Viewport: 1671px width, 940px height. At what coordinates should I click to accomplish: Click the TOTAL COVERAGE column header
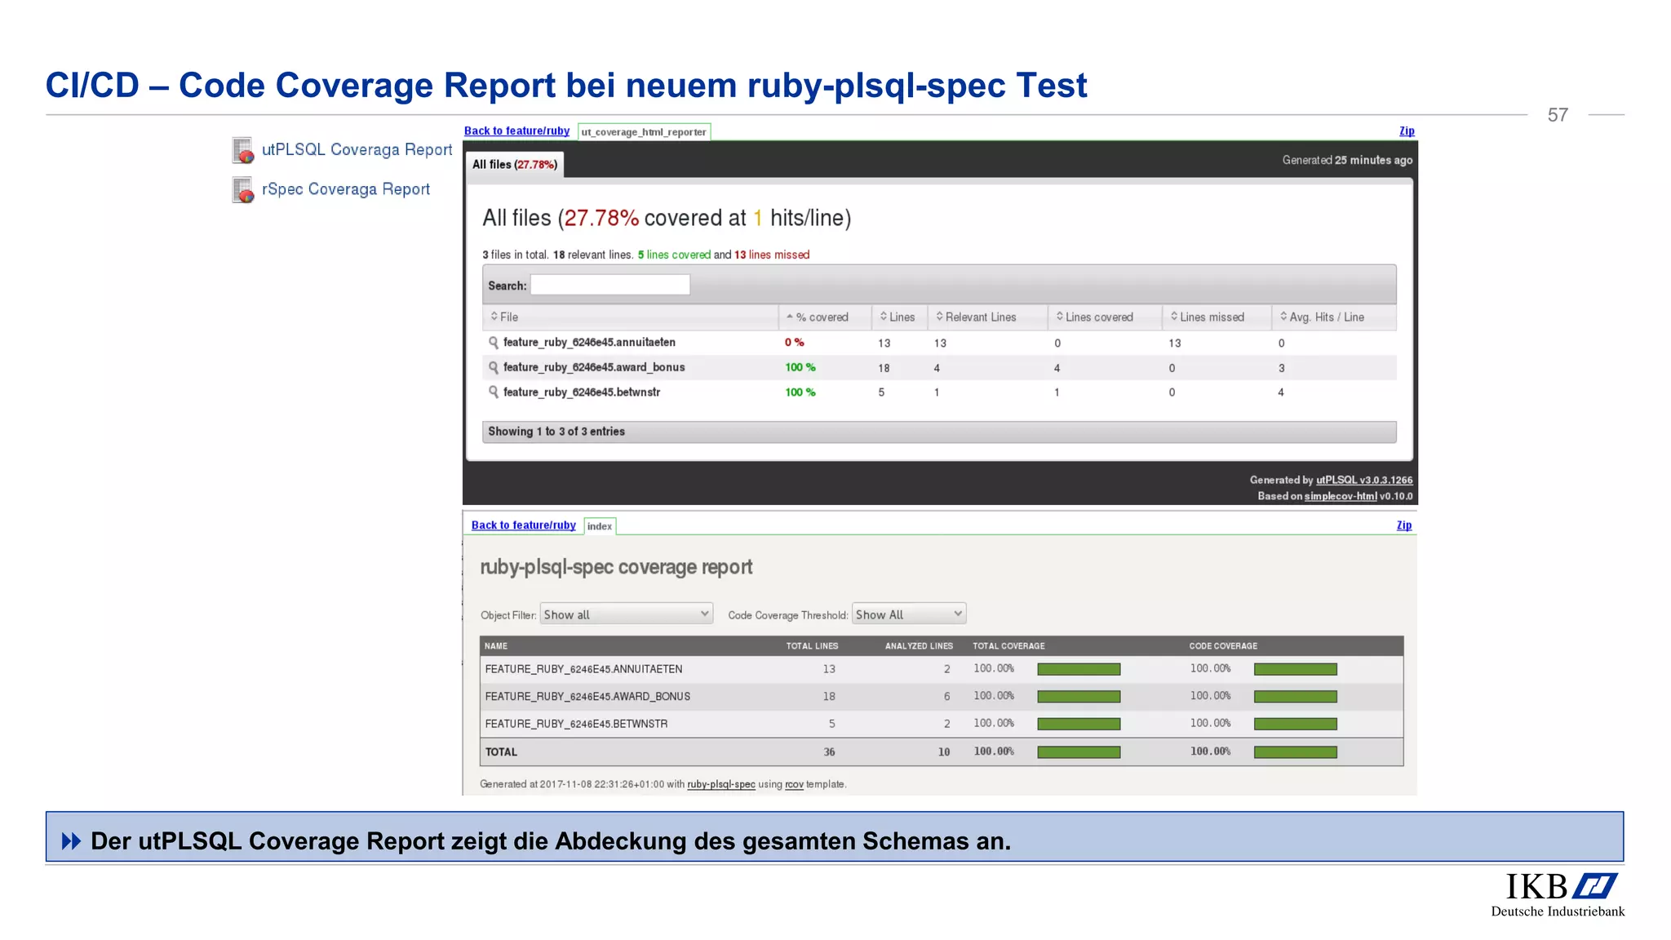coord(1008,646)
